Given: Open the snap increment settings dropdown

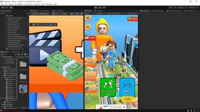Looking at the screenshot, I should 65,14.
